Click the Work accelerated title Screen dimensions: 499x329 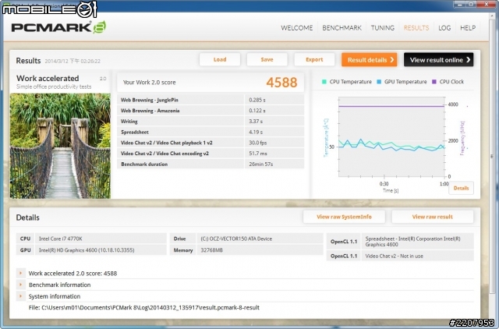[48, 78]
